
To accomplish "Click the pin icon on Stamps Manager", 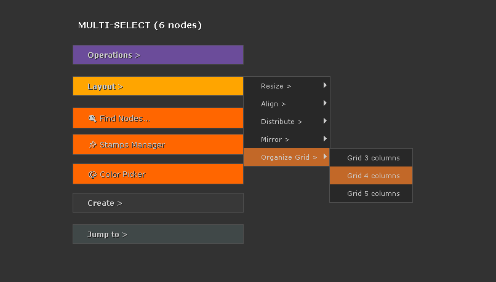I will [x=92, y=144].
